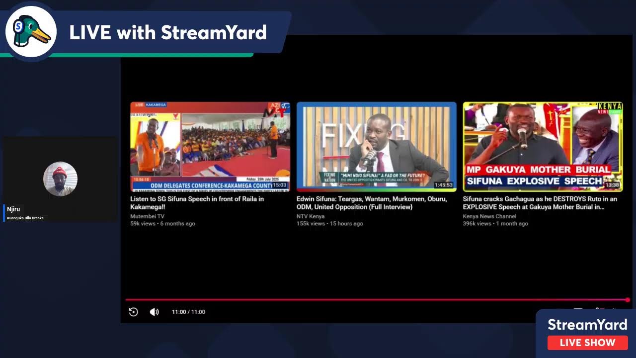This screenshot has width=636, height=358.
Task: Click the red video progress bar
Action: 378,300
